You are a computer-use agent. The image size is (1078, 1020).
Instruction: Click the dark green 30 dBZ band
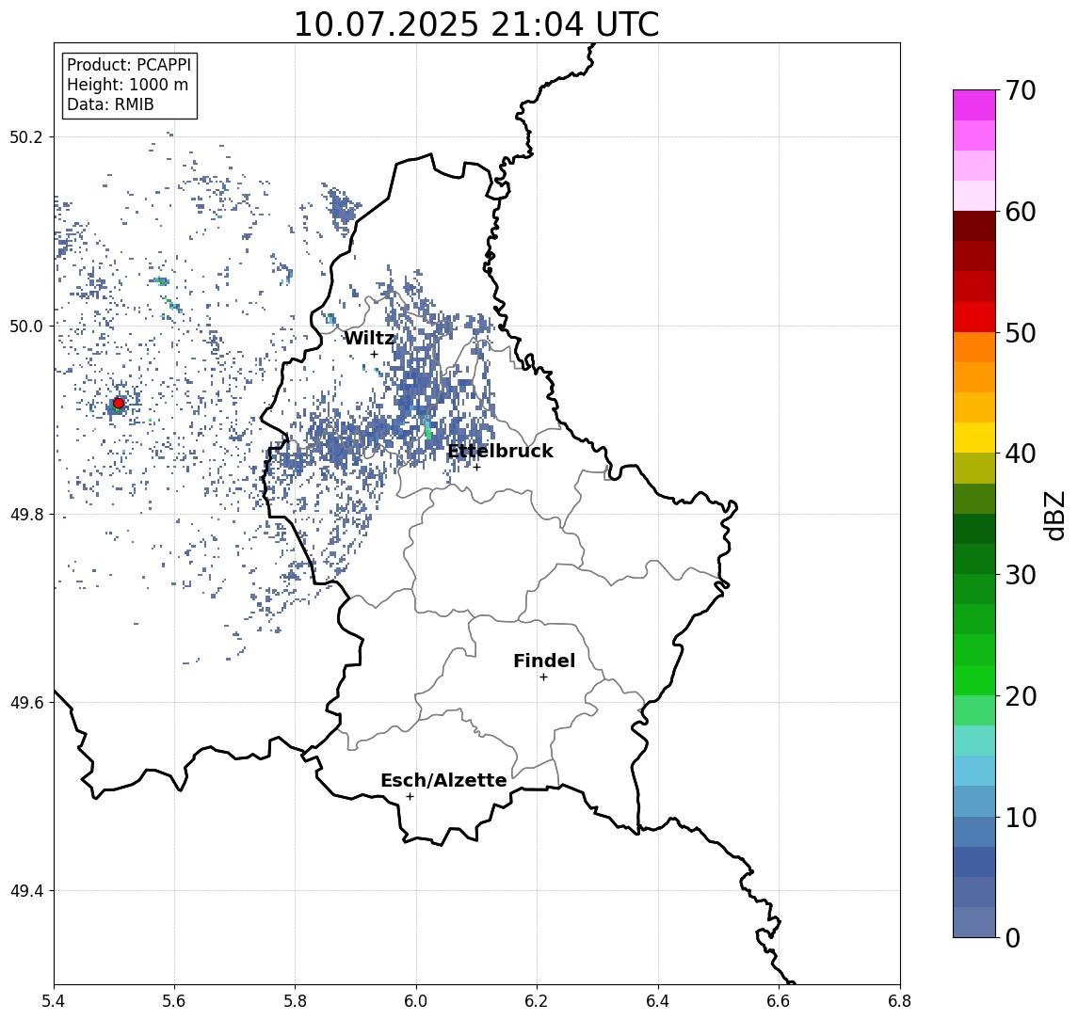(x=974, y=559)
